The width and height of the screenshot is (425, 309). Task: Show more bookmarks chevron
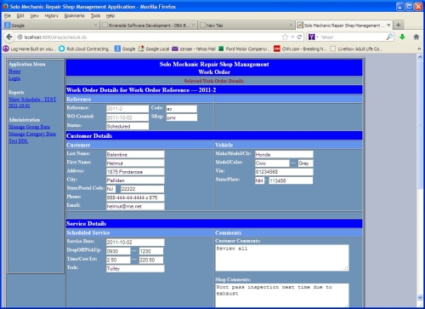[x=419, y=49]
